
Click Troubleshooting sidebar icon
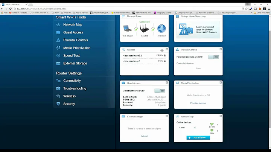(x=58, y=88)
